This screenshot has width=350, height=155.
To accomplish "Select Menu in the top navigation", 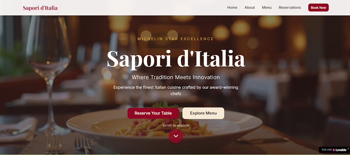I will pyautogui.click(x=267, y=8).
